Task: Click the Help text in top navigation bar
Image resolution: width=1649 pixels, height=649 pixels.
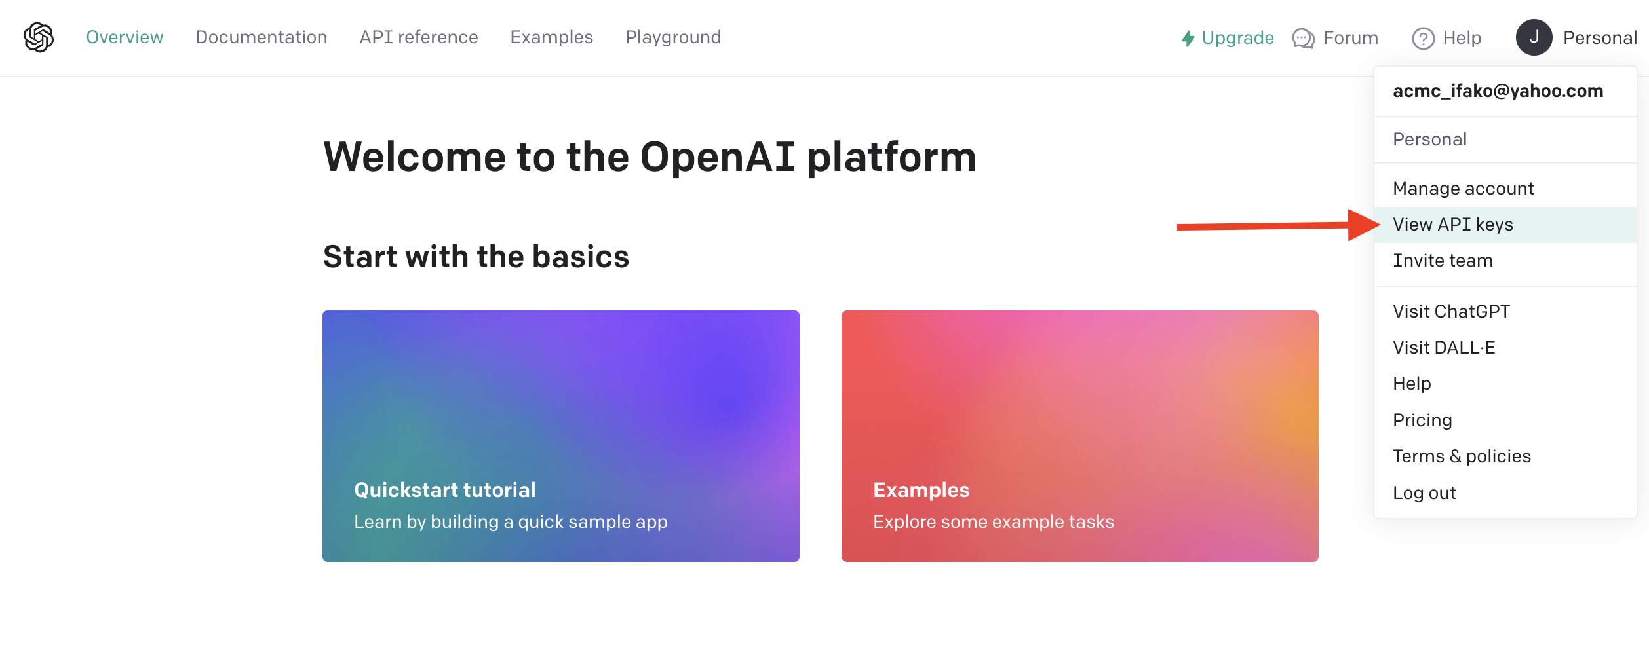Action: coord(1462,38)
